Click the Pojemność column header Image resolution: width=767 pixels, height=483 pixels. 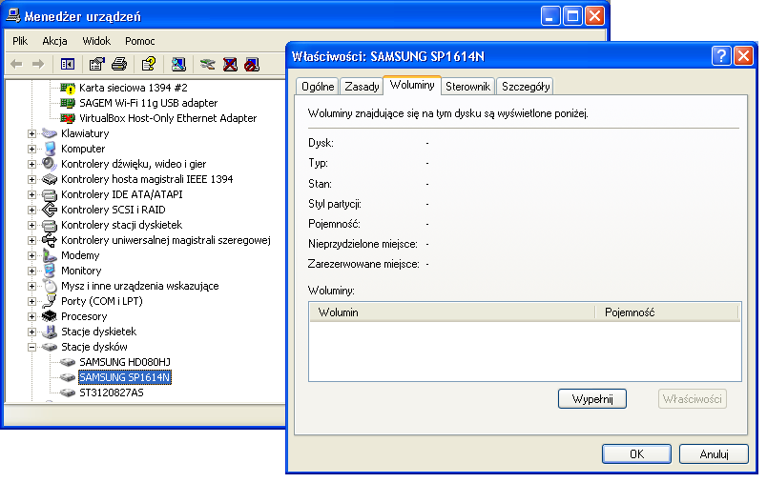click(666, 312)
